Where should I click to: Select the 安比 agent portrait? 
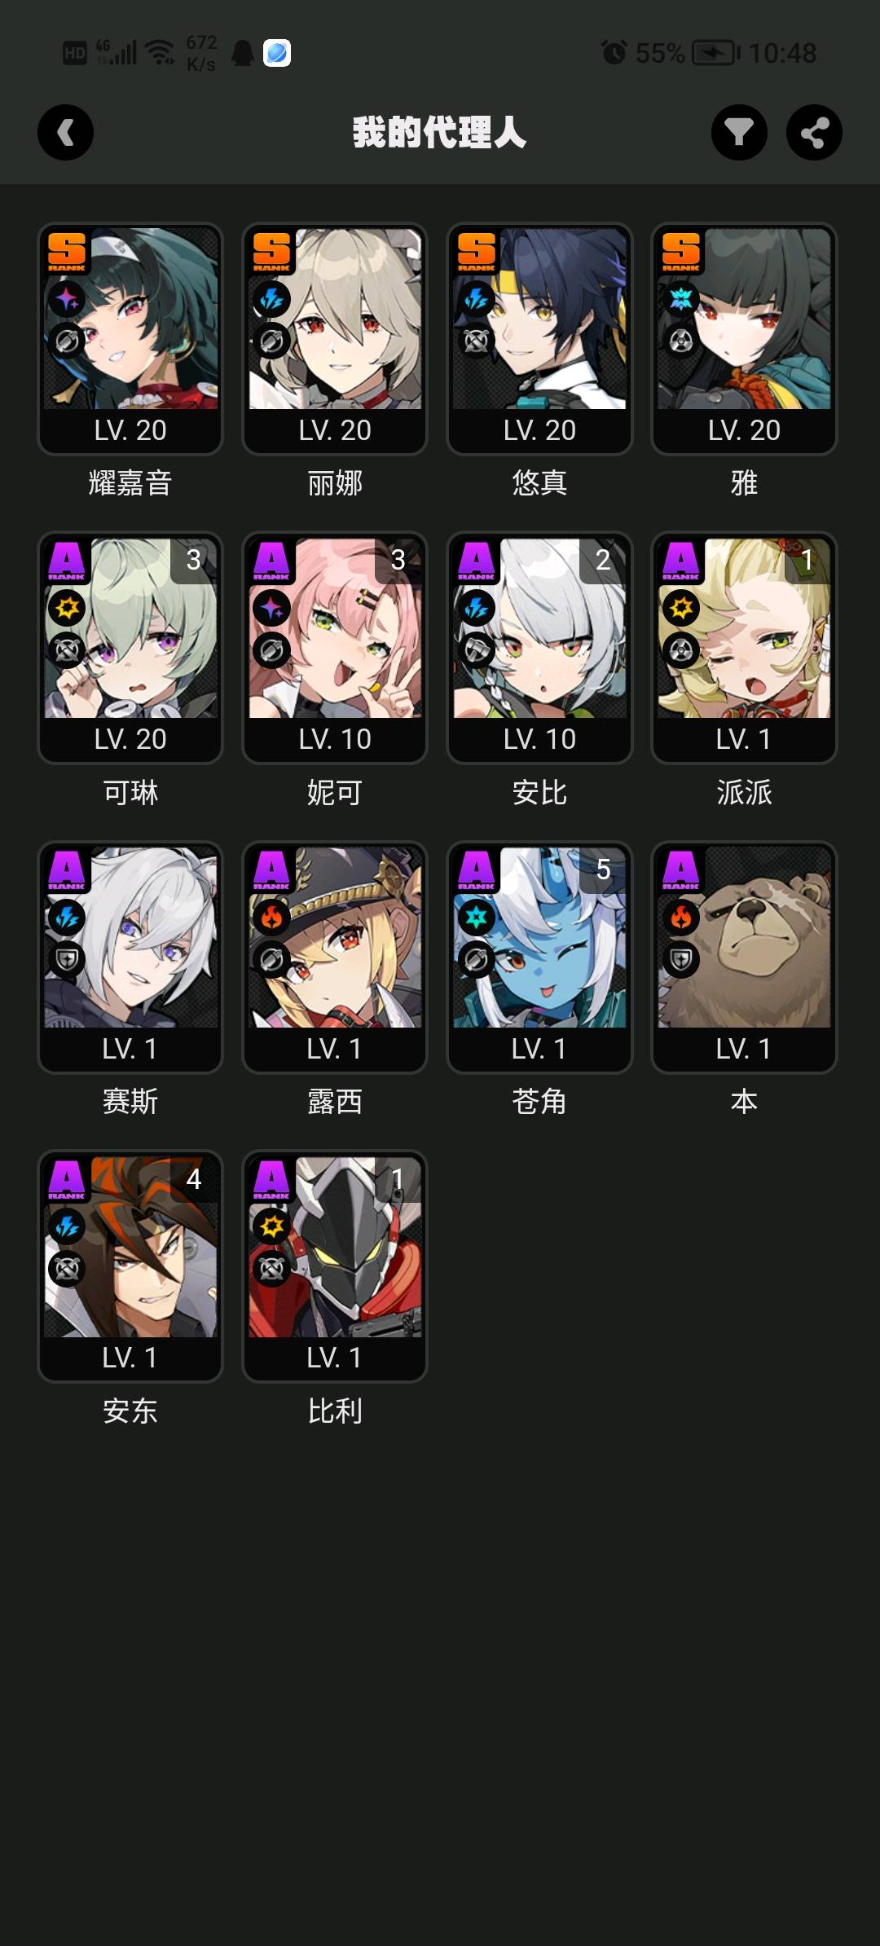(x=539, y=627)
